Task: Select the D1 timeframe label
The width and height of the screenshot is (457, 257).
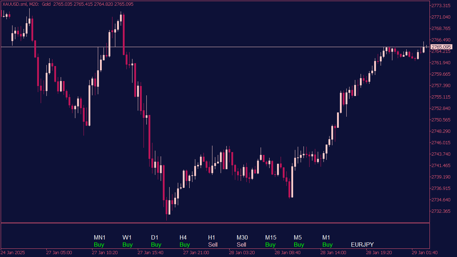Action: click(155, 237)
